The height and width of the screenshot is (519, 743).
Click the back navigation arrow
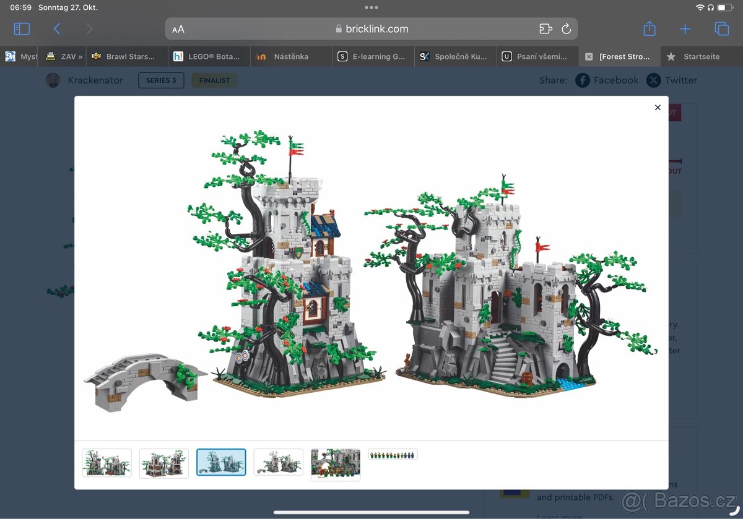click(57, 28)
